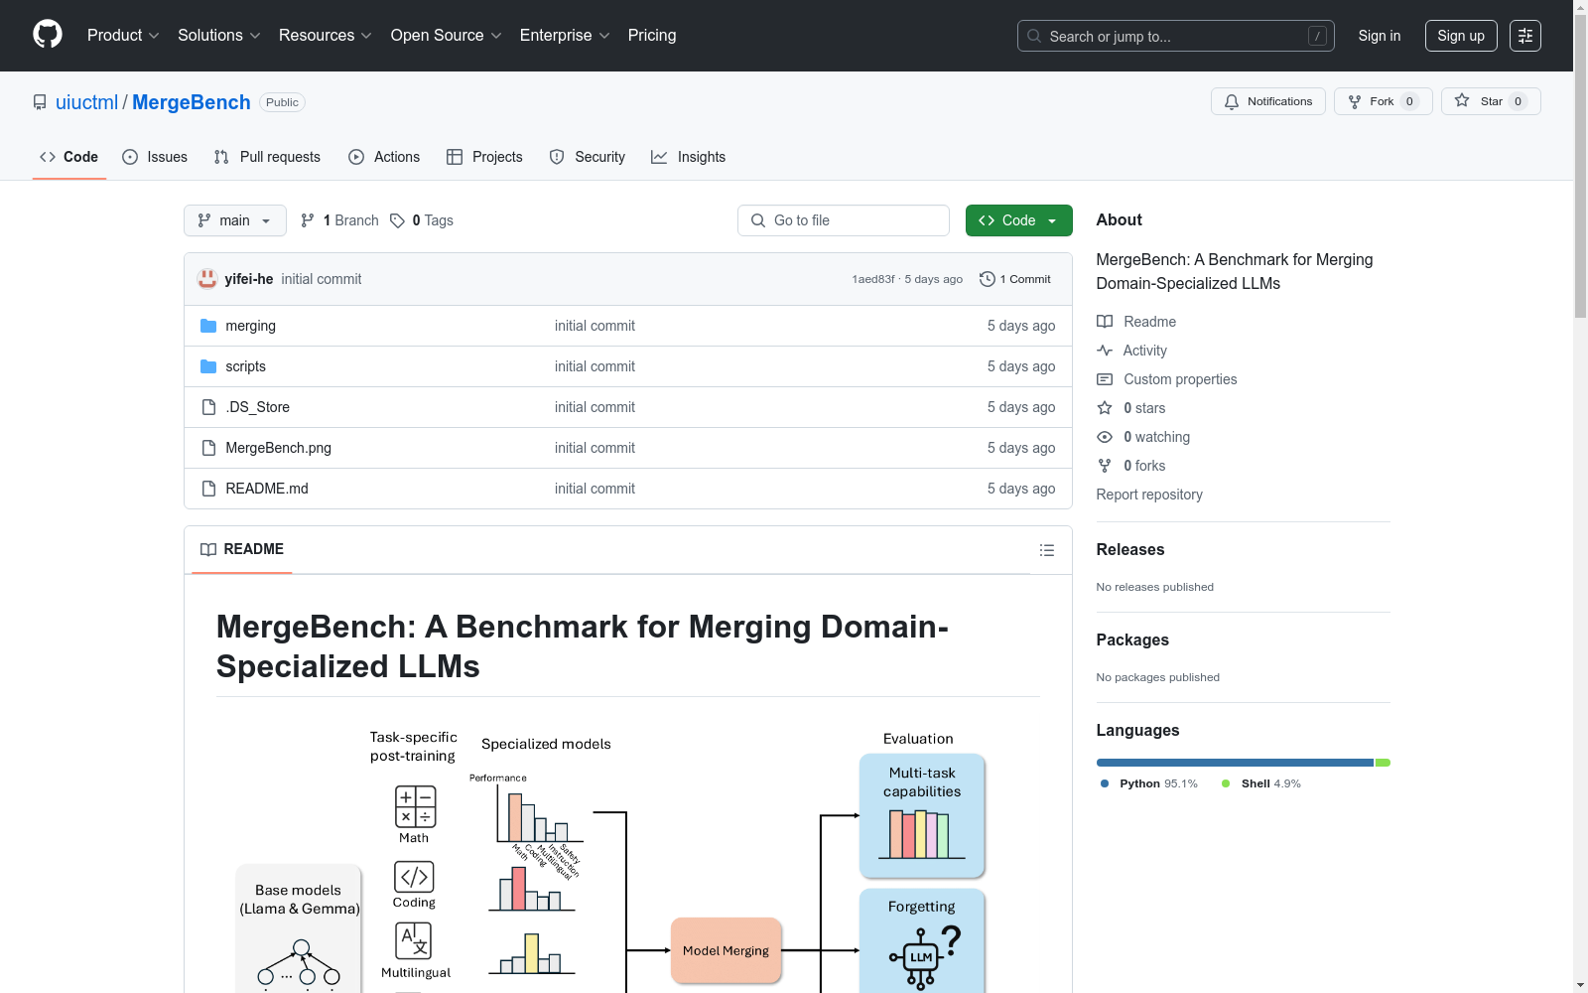Open yifei-he's avatar image
The image size is (1588, 993).
(x=207, y=279)
